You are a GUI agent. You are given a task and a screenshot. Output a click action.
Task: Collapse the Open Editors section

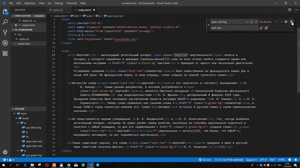13,16
